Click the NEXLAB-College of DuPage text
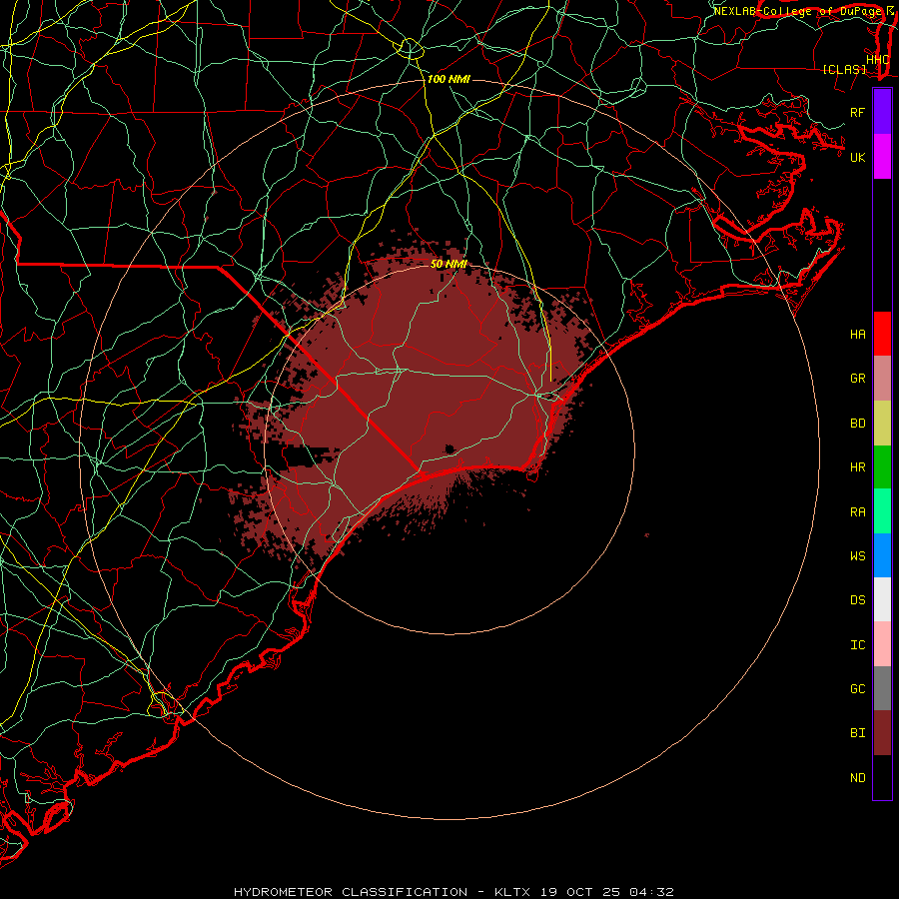Viewport: 899px width, 899px height. pyautogui.click(x=797, y=11)
